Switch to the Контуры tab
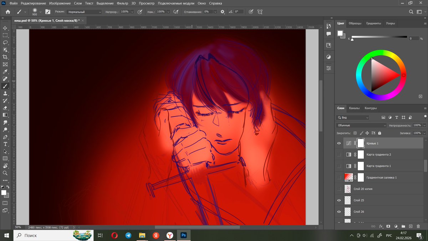 (371, 108)
